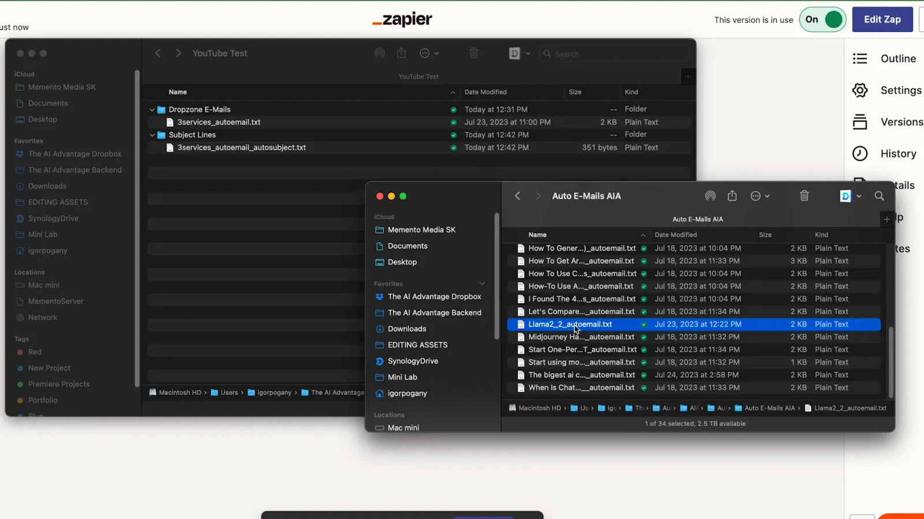Open action menu in Auto E-Mails AIA toolbar

(759, 196)
